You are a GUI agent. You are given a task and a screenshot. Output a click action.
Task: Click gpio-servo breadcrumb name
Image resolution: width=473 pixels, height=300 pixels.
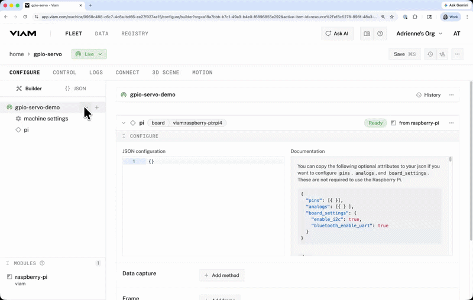(48, 54)
